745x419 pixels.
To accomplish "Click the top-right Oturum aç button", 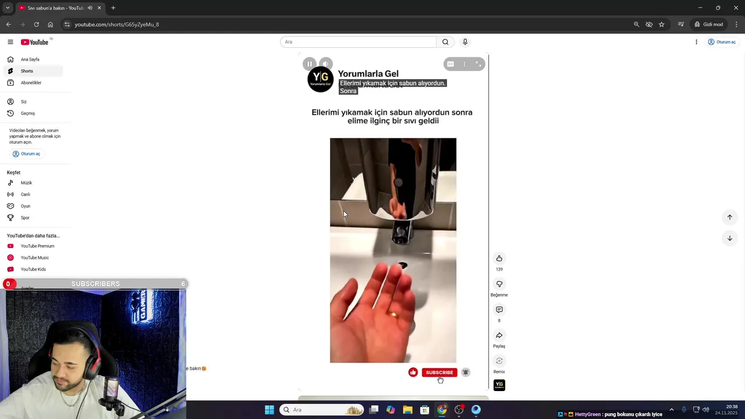I will point(722,42).
